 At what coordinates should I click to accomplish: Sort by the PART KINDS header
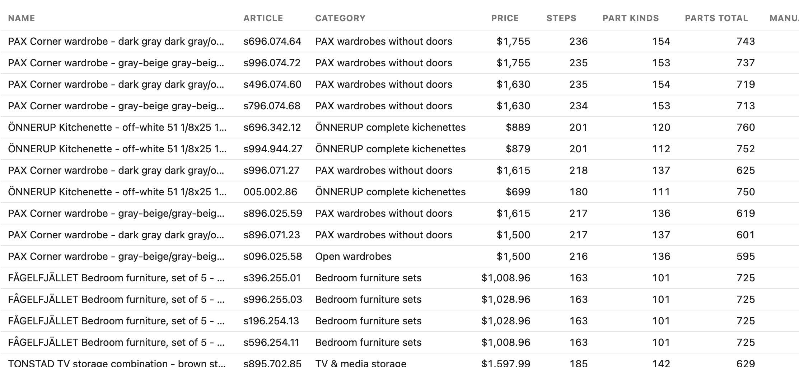point(631,18)
